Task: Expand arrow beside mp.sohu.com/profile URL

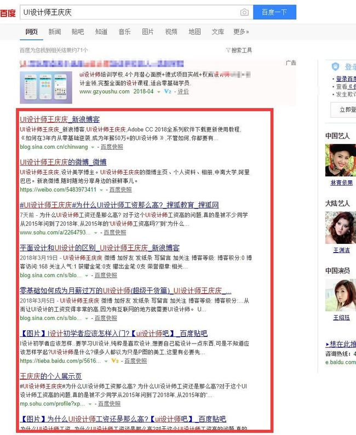Action: 90,404
